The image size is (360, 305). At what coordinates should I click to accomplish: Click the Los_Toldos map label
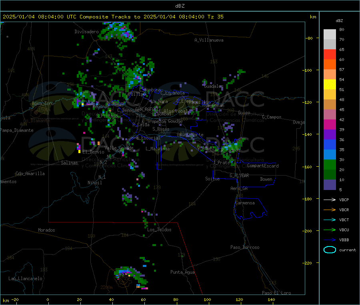coord(159,230)
